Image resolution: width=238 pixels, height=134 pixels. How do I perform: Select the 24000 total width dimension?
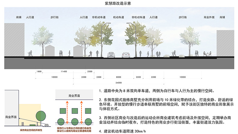[x=119, y=83]
